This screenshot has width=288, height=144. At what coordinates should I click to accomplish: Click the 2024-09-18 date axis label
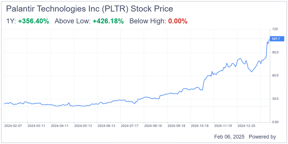click(x=176, y=126)
